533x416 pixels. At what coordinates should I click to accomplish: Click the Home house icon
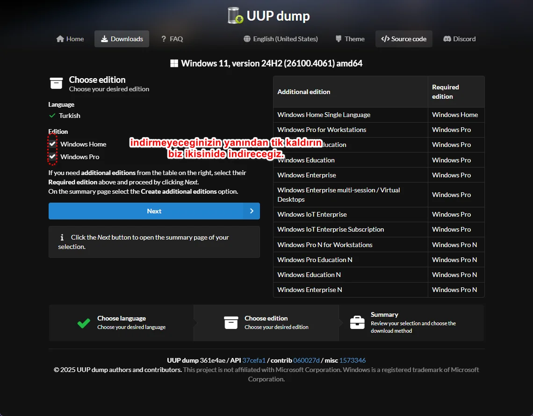pos(60,39)
